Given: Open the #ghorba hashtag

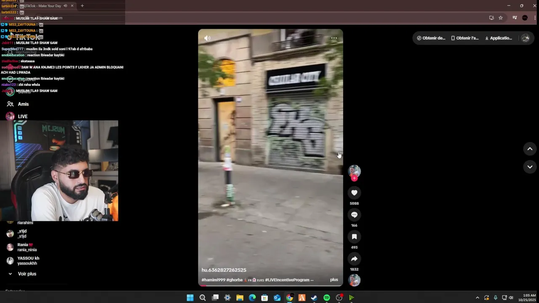Looking at the screenshot, I should click(x=234, y=280).
